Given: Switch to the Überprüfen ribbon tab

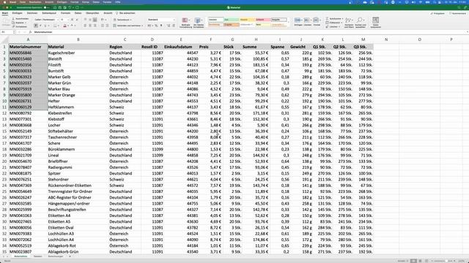Looking at the screenshot, I should click(92, 13).
